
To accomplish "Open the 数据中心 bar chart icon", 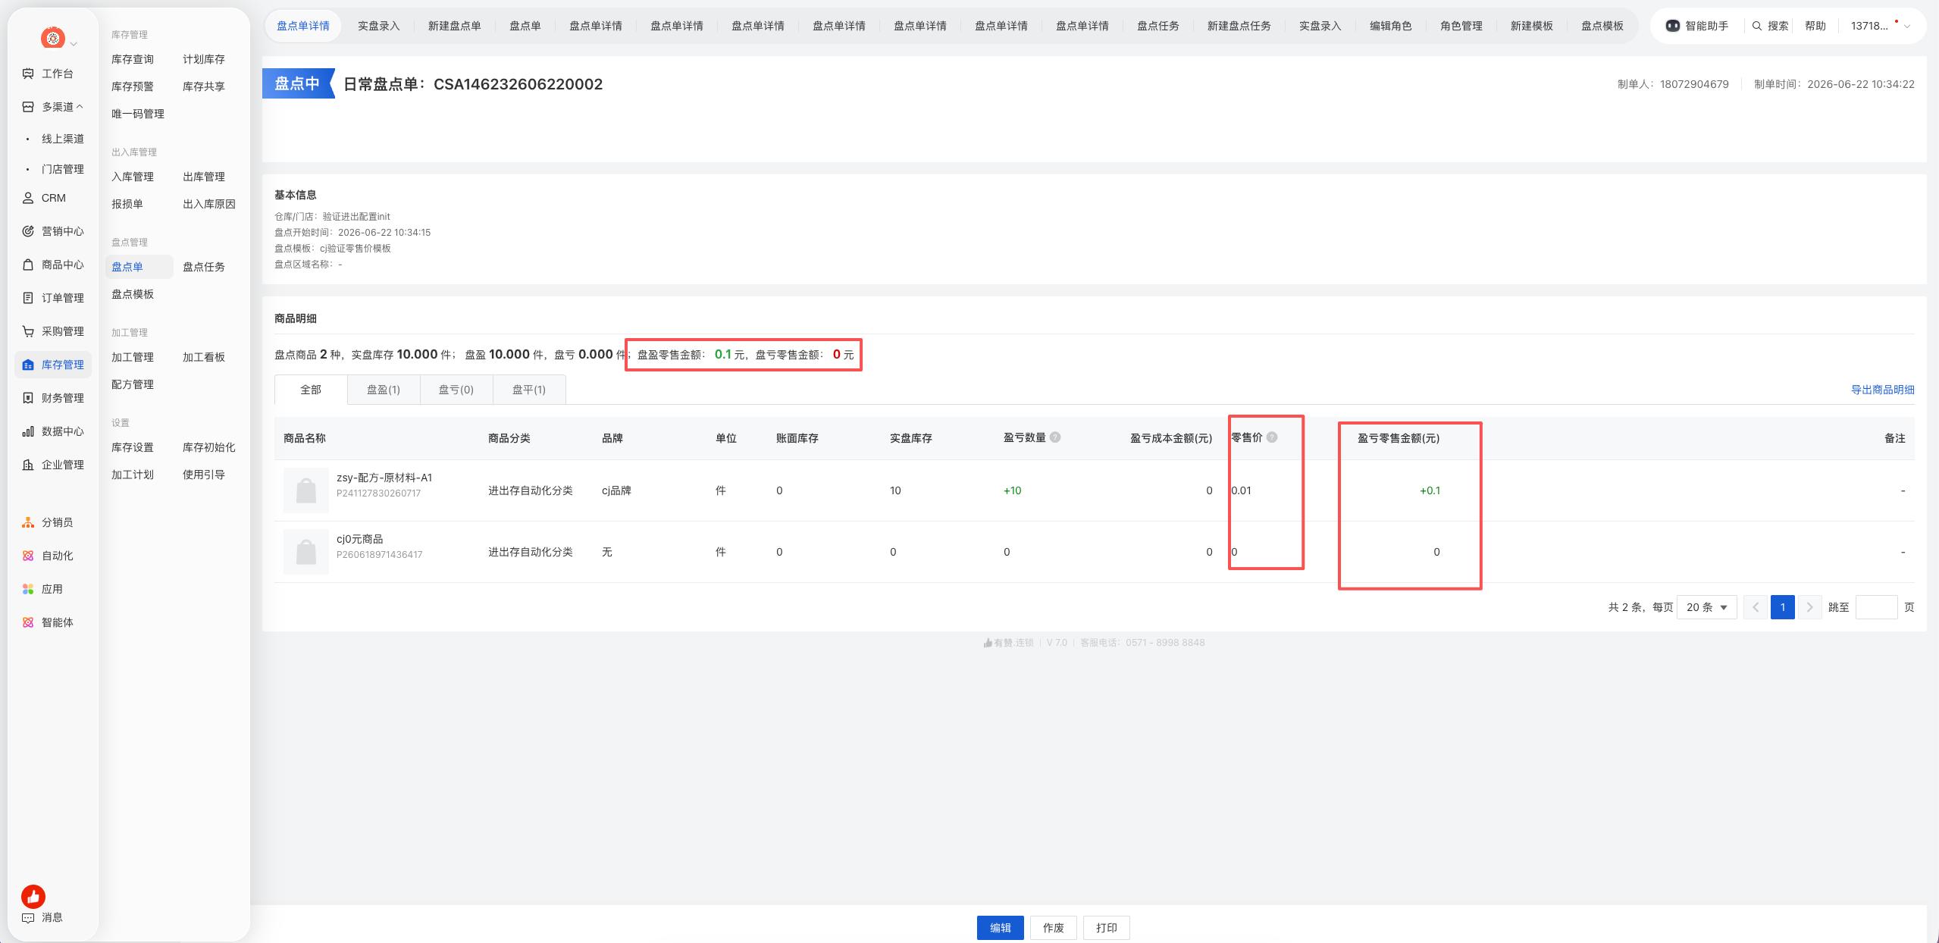I will [x=28, y=431].
